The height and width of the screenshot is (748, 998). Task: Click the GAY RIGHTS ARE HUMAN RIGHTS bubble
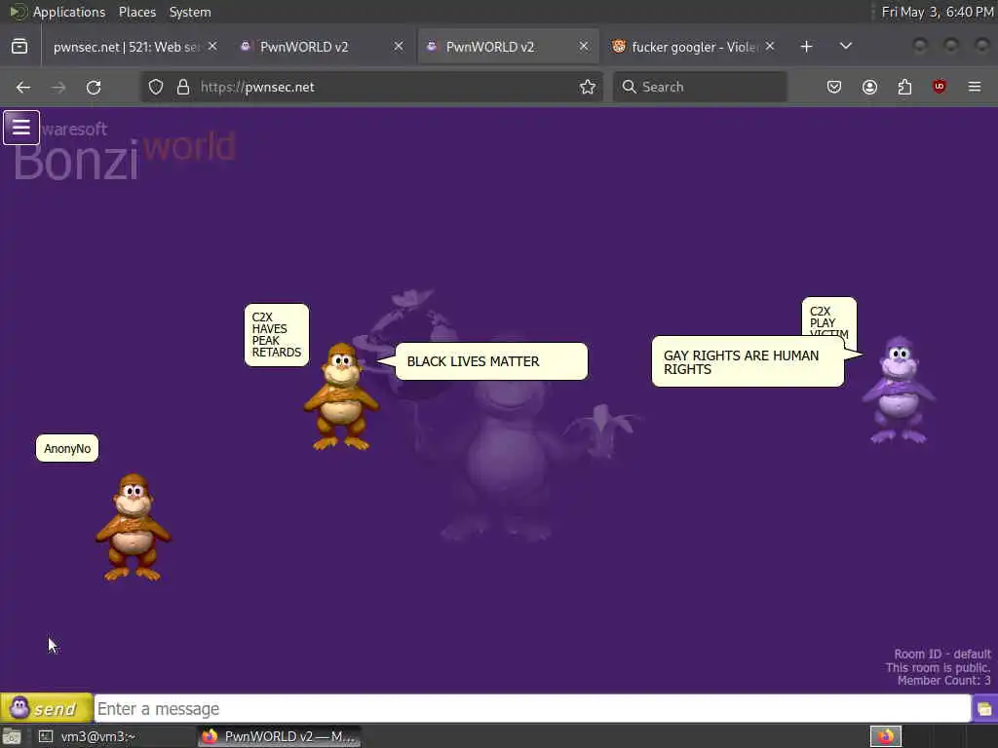pos(748,362)
